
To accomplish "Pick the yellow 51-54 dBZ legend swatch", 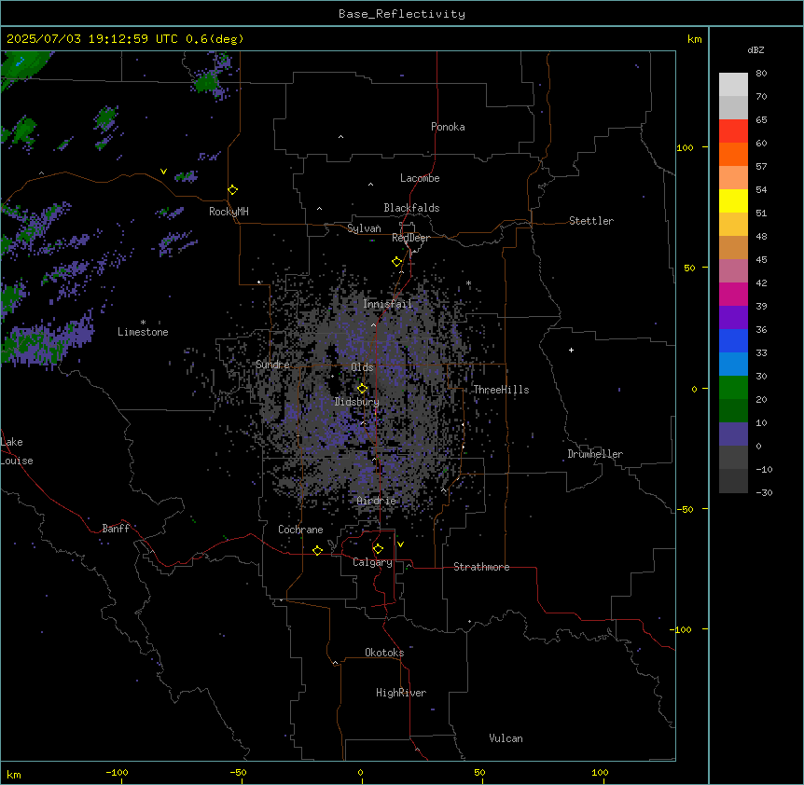I will tap(733, 200).
